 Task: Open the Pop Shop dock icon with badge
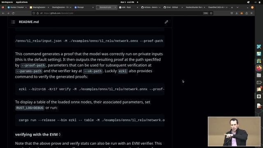259,89
